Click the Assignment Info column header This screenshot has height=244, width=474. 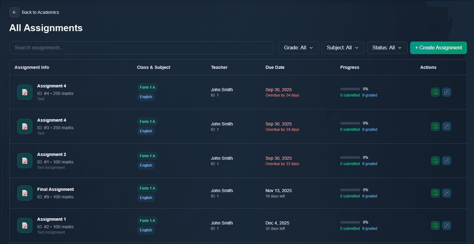tap(32, 67)
